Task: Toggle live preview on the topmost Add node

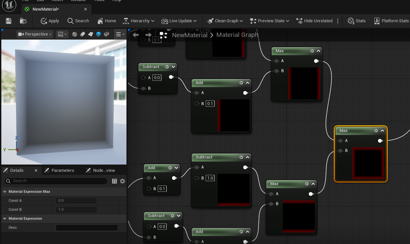Action: [x=241, y=83]
